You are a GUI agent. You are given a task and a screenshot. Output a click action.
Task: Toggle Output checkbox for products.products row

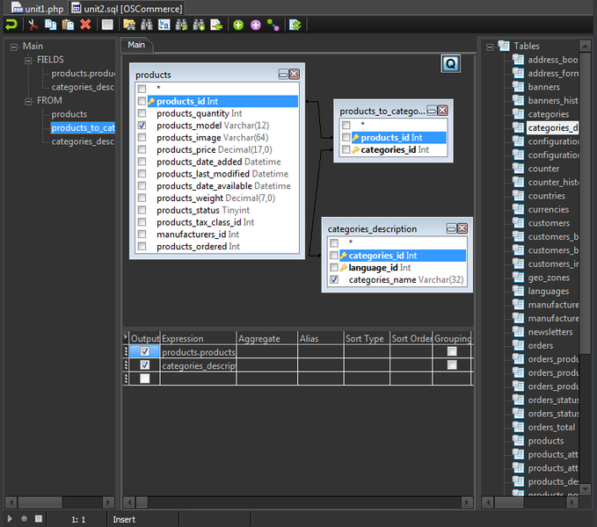click(145, 351)
